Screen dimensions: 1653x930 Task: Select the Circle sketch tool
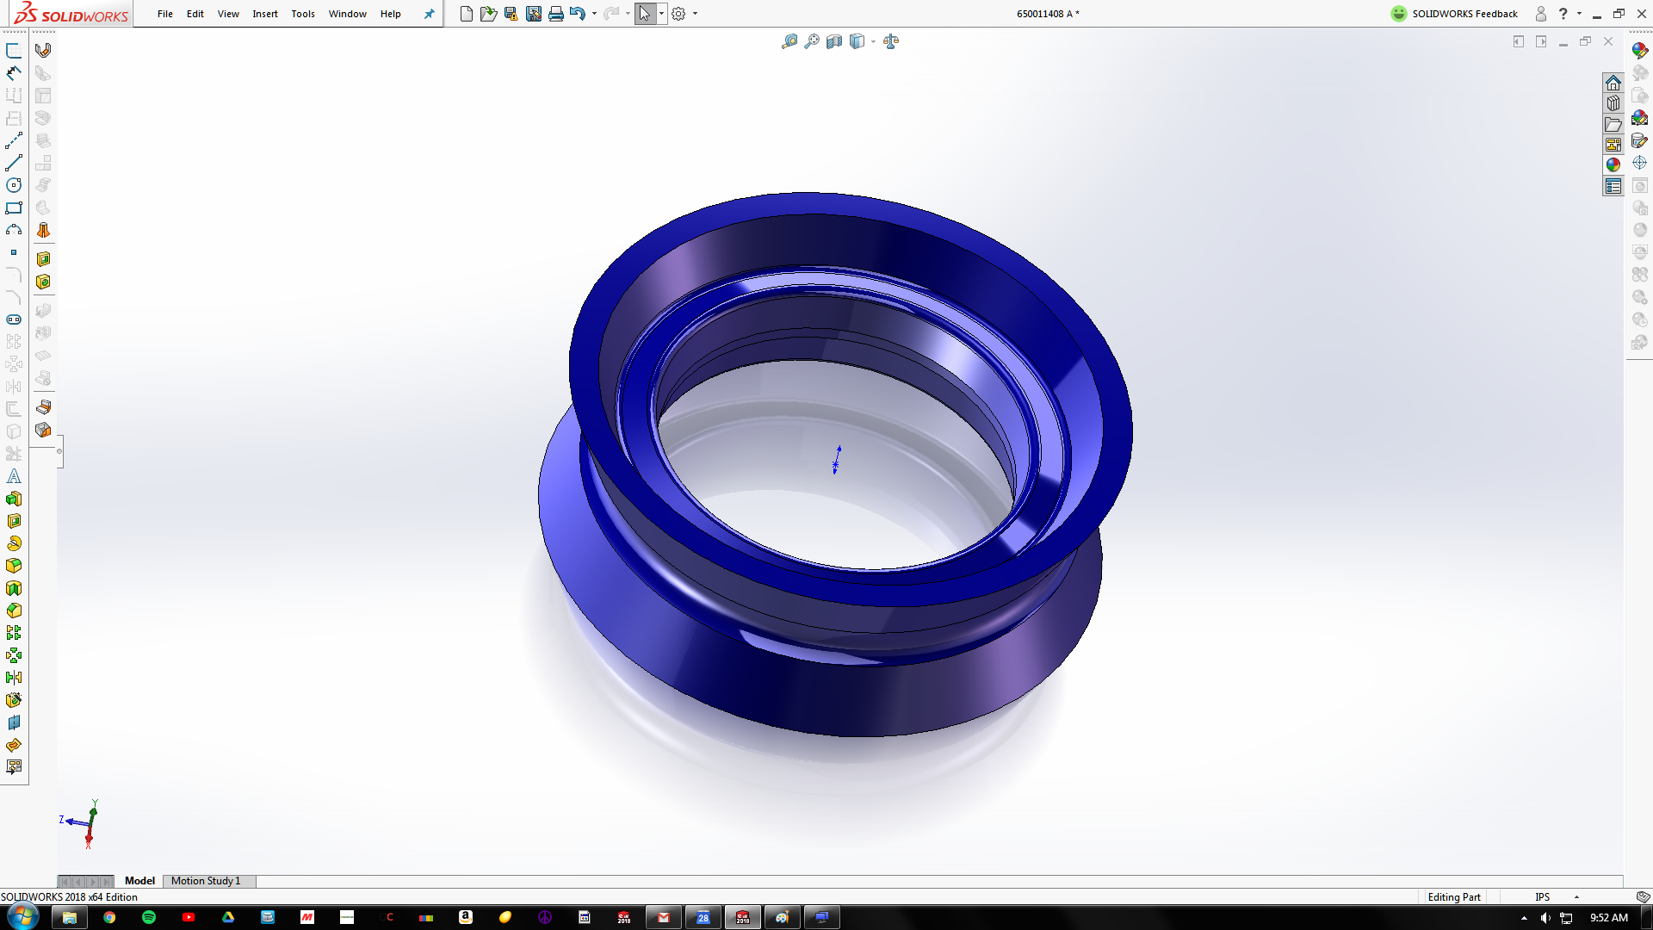click(14, 184)
